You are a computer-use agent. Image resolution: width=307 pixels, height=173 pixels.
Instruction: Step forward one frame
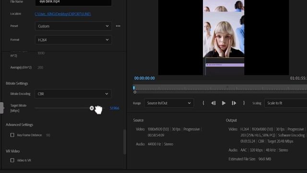click(x=234, y=103)
